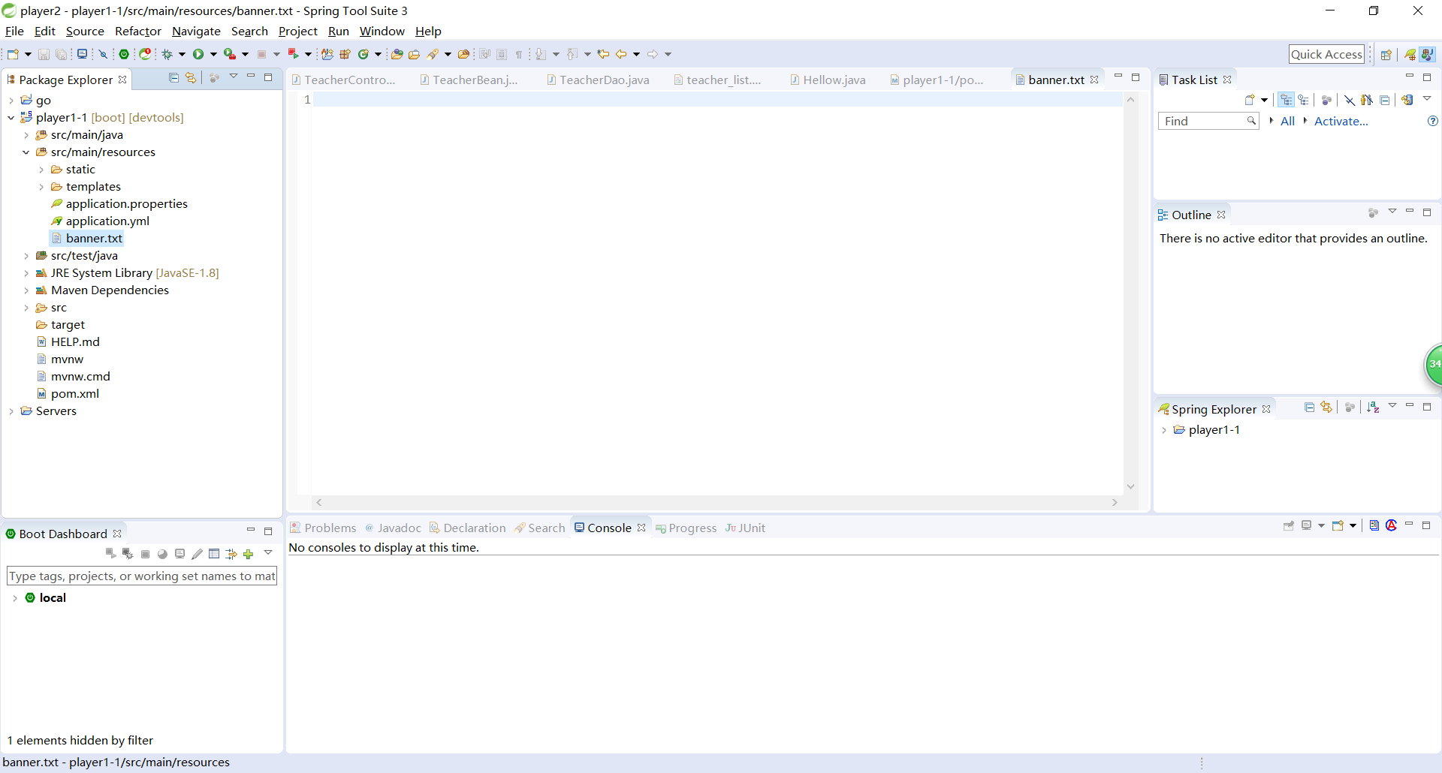Click the green plus icon in Boot Dashboard
This screenshot has height=773, width=1442.
click(x=249, y=554)
